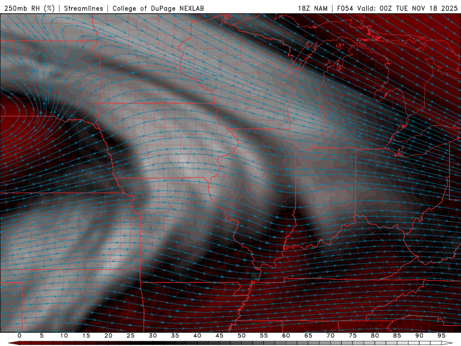Click the 65 tick label on color scale
The image size is (461, 346).
(x=308, y=336)
